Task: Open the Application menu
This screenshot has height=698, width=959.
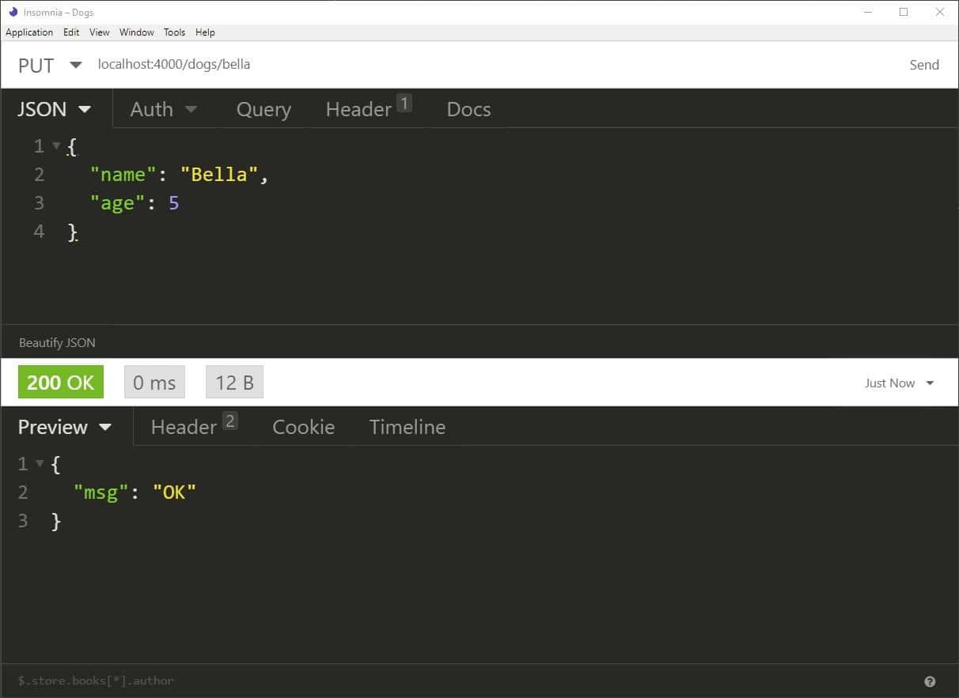Action: (x=29, y=32)
